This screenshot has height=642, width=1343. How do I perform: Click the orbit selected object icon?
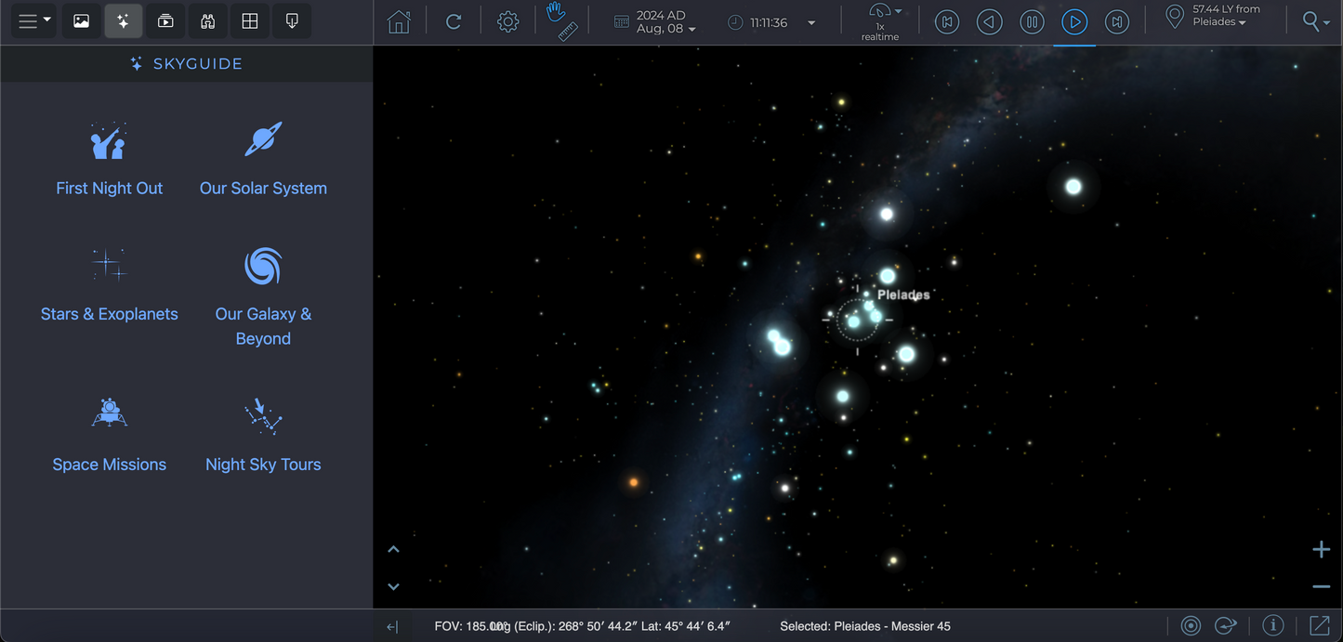(1226, 625)
